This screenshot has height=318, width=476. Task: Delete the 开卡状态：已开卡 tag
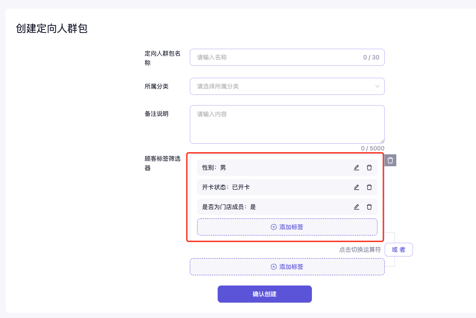point(369,187)
